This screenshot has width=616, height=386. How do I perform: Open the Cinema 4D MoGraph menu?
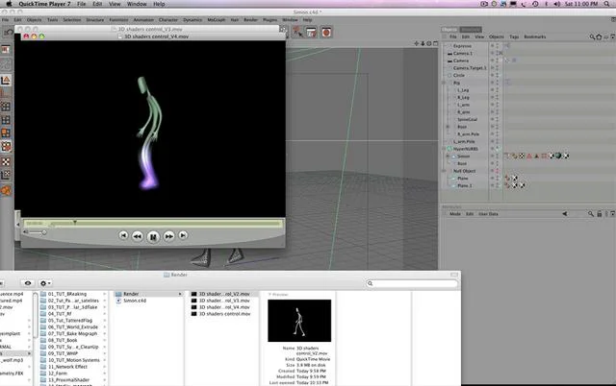point(217,19)
